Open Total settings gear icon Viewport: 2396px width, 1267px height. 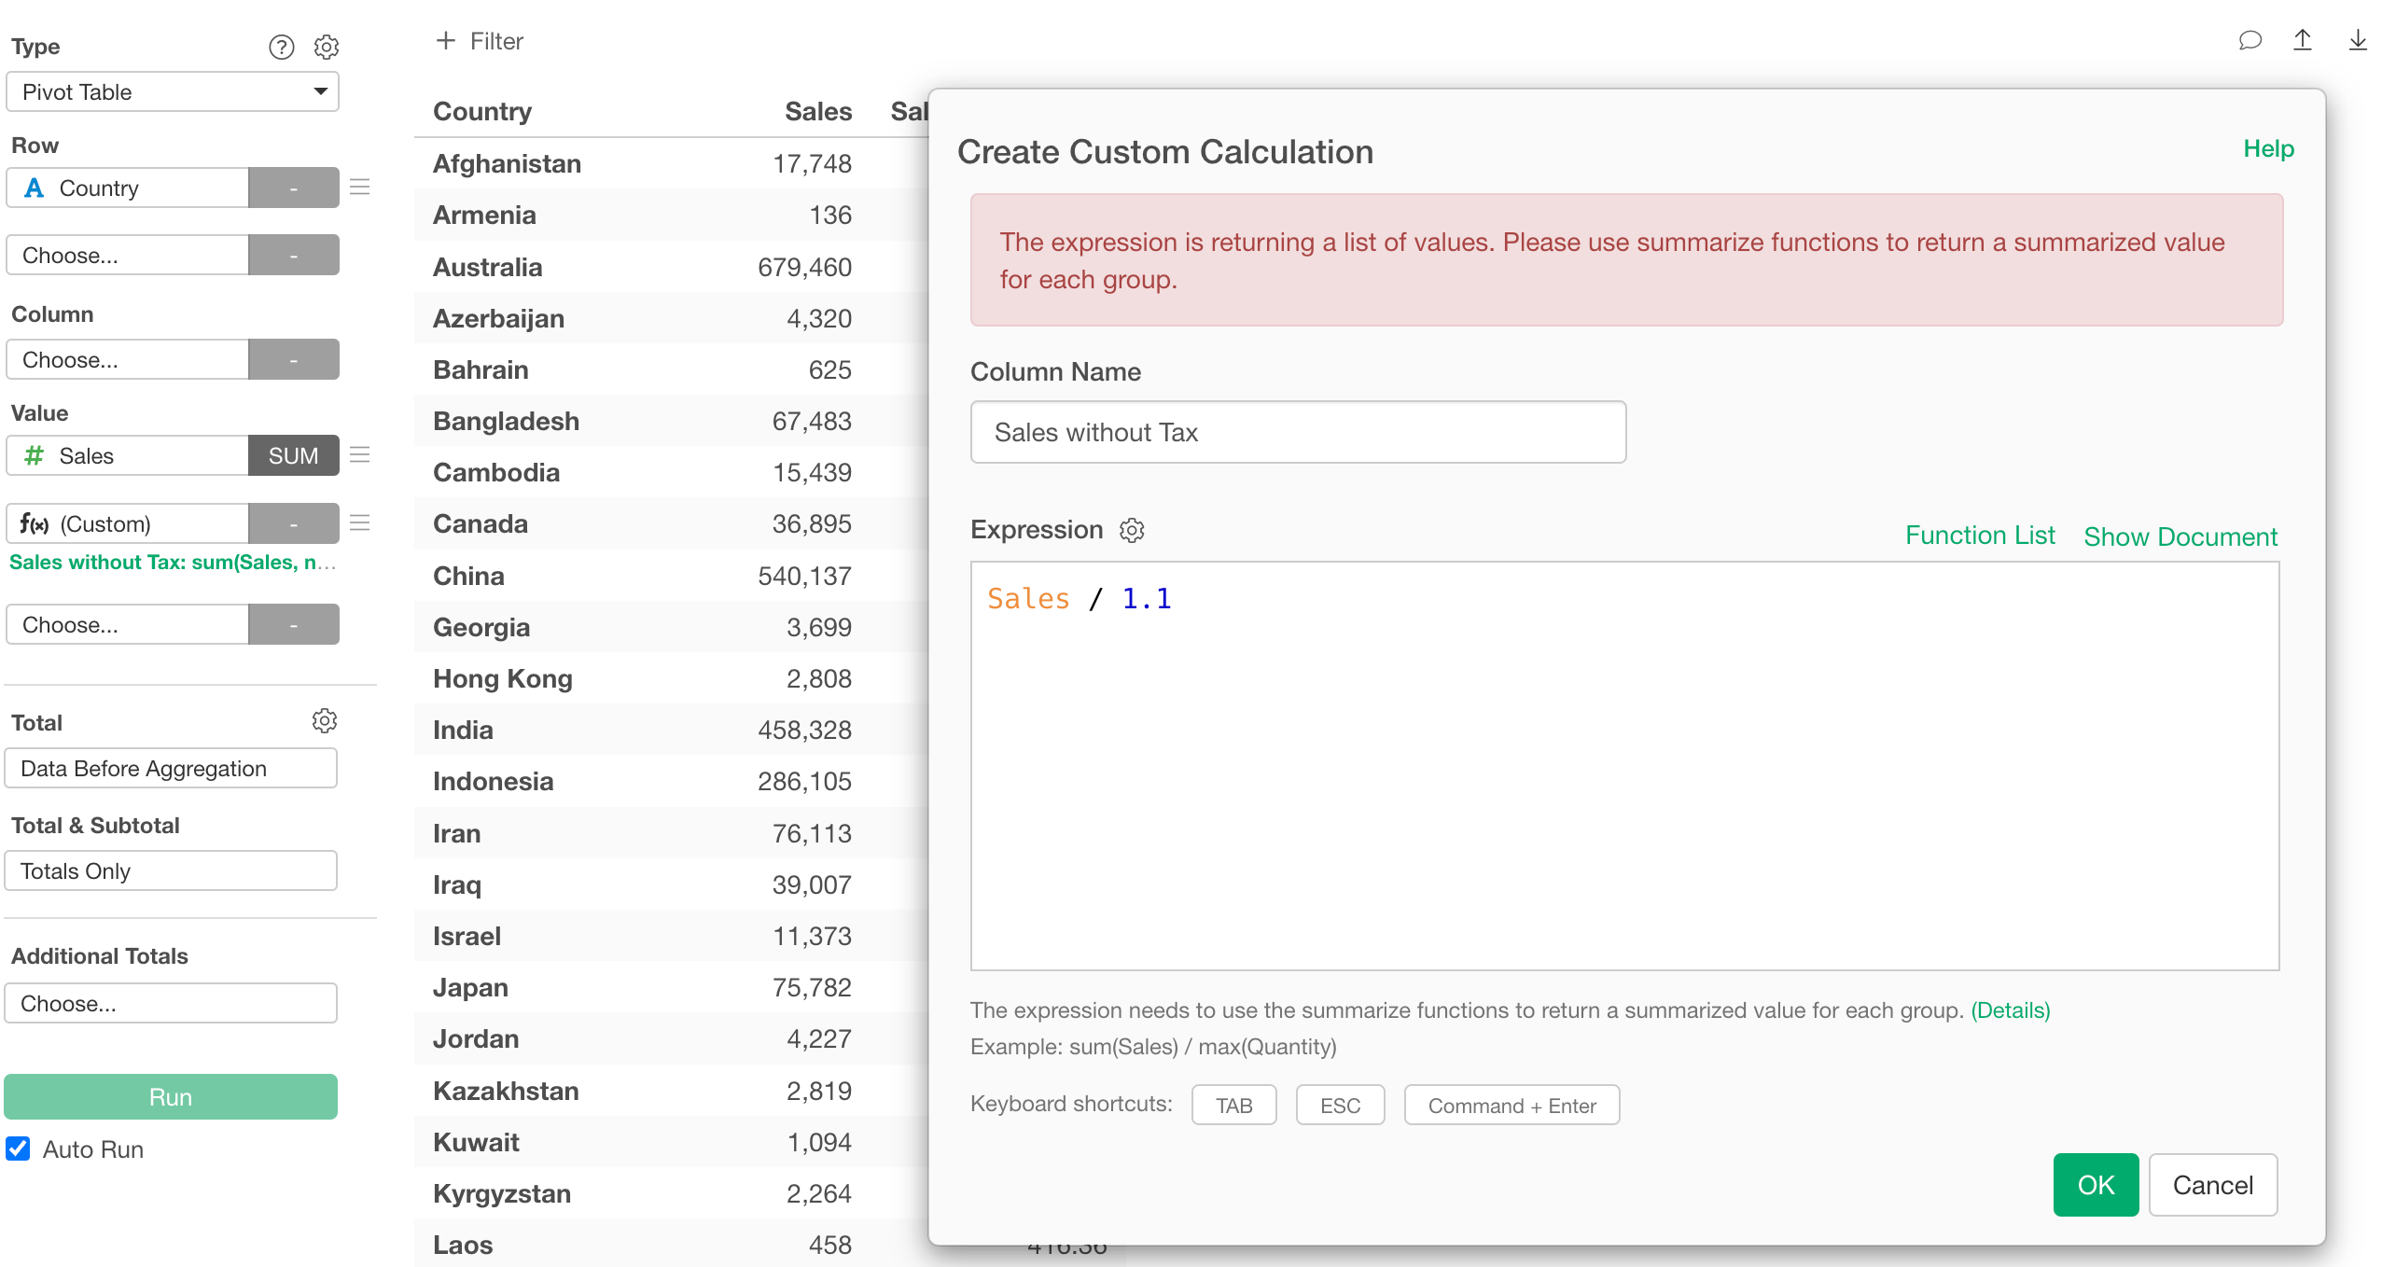click(x=324, y=721)
